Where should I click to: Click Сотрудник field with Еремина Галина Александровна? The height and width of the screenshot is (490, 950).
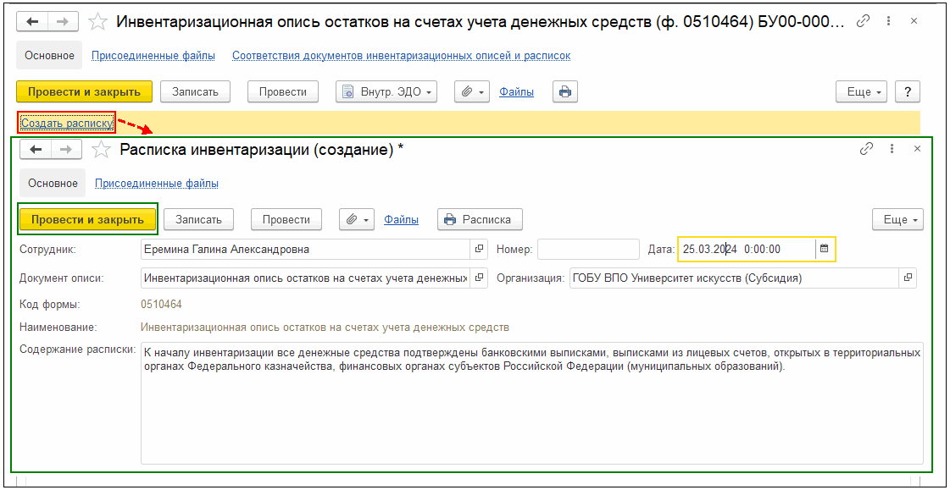pyautogui.click(x=305, y=249)
